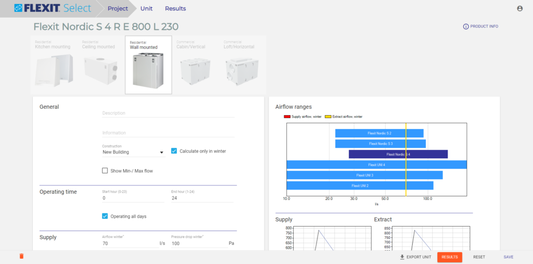533x264 pixels.
Task: Click the Airflow ranges heading
Action: pyautogui.click(x=294, y=107)
